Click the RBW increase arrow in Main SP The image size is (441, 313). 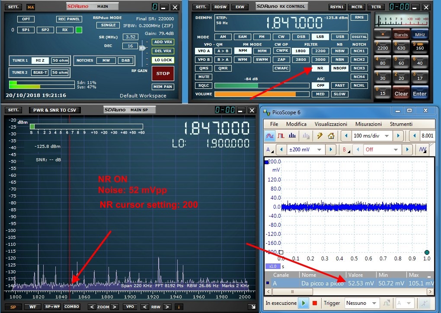[167, 307]
